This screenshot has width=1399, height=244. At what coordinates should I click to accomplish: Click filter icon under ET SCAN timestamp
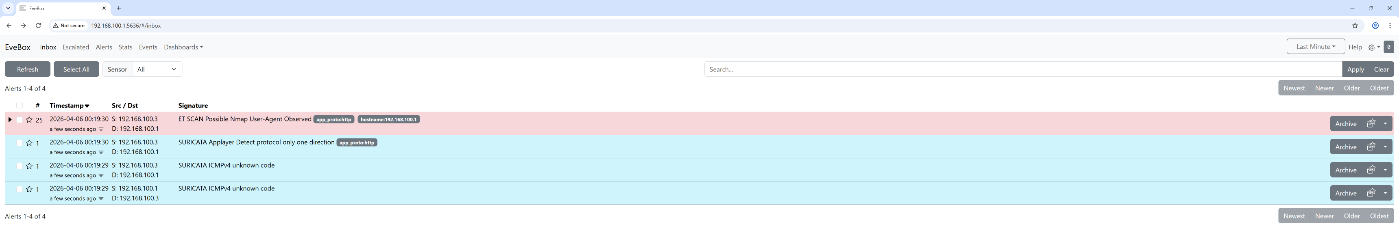point(101,129)
